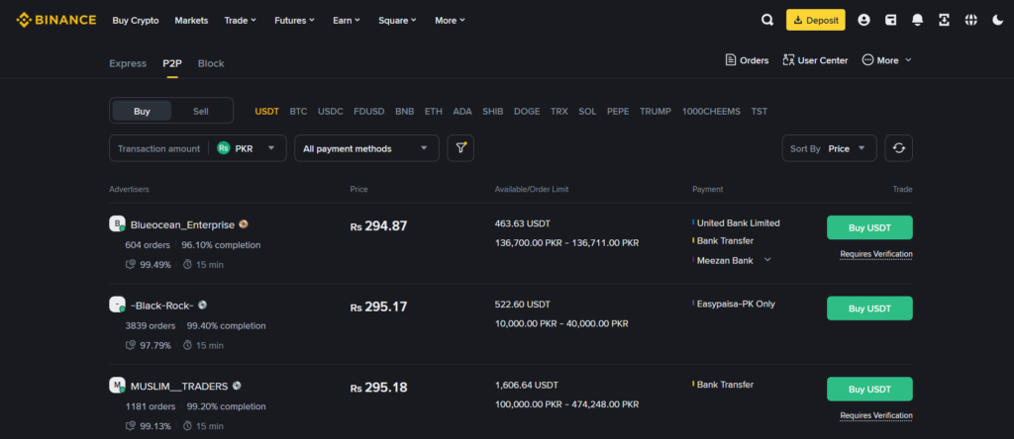Open the search icon in header
The image size is (1014, 439).
pyautogui.click(x=767, y=20)
